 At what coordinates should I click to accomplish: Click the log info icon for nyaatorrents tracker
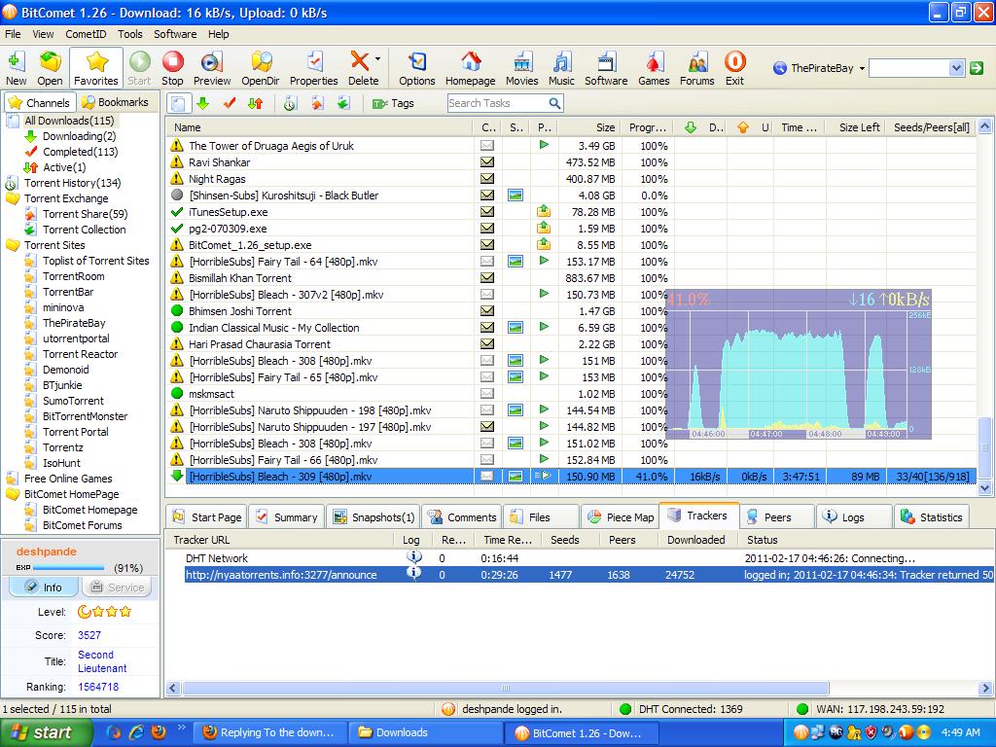click(x=413, y=574)
